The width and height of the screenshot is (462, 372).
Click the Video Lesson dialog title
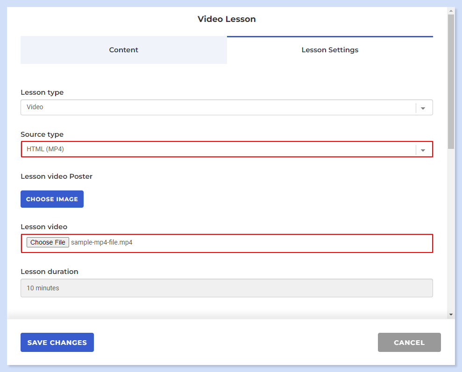pyautogui.click(x=227, y=19)
